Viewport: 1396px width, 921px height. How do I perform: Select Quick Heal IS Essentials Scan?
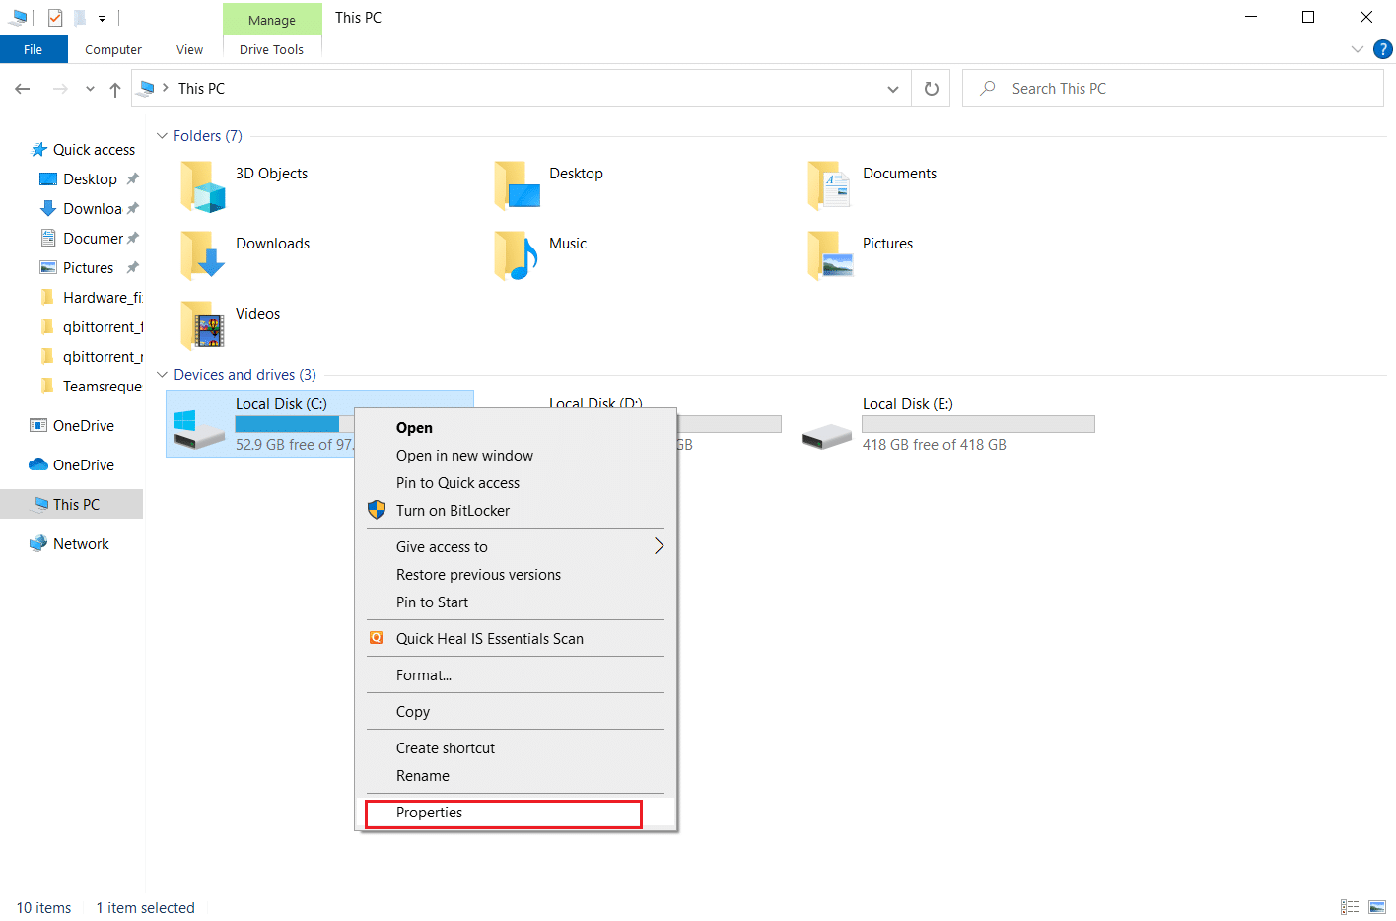(x=516, y=639)
